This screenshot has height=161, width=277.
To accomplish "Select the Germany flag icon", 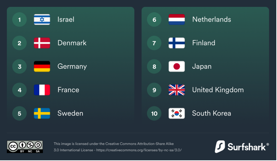I will tap(42, 66).
